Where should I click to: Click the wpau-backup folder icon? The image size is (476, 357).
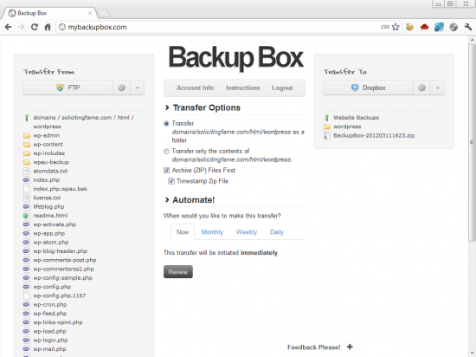(27, 162)
